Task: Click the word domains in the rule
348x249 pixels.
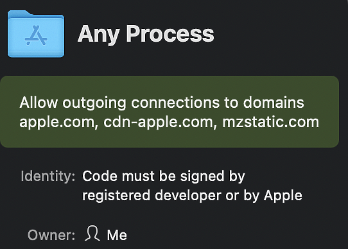Action: click(x=274, y=102)
